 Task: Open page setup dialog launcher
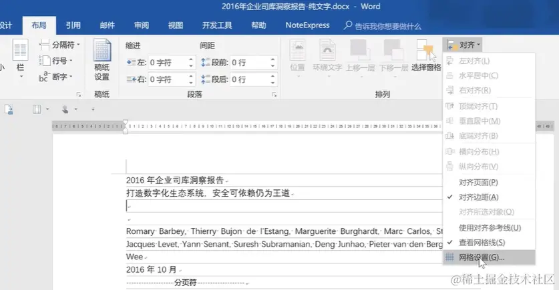[79, 95]
